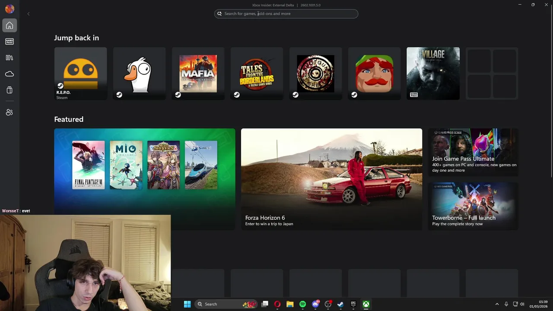Open Final Fantasy VII cover in Featured
The width and height of the screenshot is (553, 311).
point(88,165)
